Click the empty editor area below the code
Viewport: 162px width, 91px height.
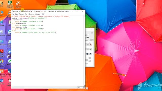click(x=48, y=60)
